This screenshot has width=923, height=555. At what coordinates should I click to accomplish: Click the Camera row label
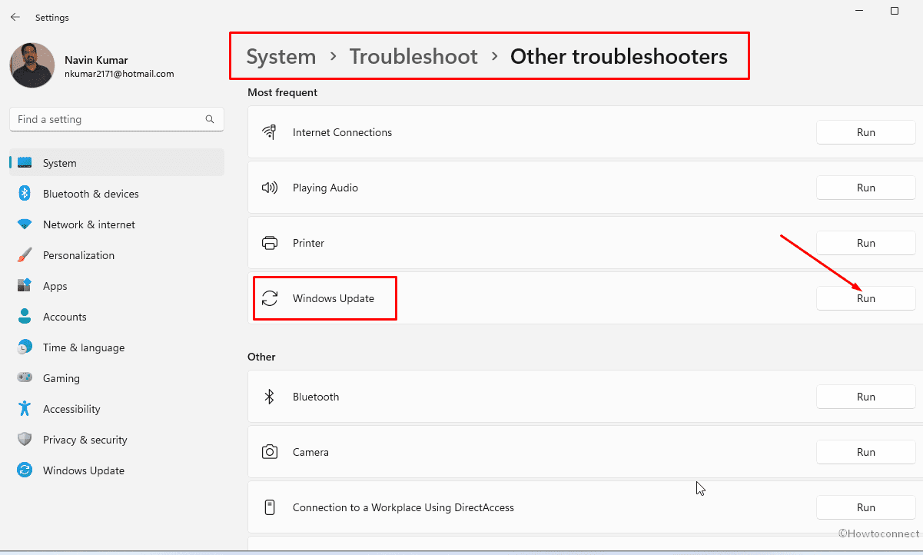point(310,452)
